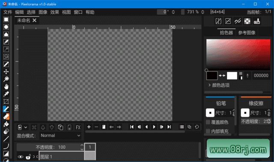Jump to last frame
This screenshot has height=162, width=274.
pos(169,127)
